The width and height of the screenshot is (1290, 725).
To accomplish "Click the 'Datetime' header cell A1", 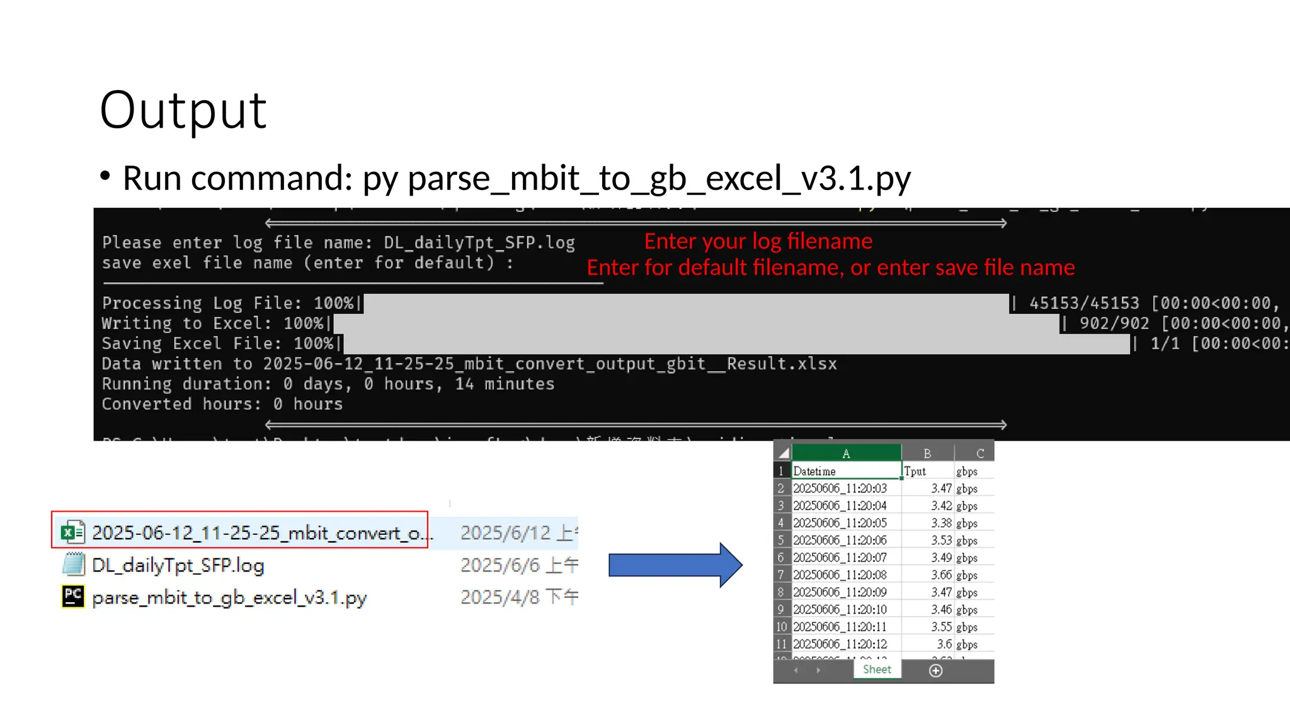I will point(846,471).
